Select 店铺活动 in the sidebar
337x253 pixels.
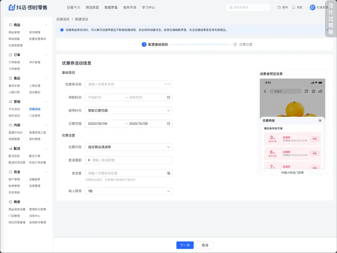pyautogui.click(x=35, y=109)
